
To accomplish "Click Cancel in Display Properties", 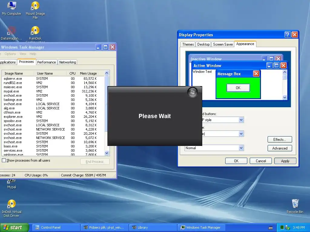I will 261,161.
